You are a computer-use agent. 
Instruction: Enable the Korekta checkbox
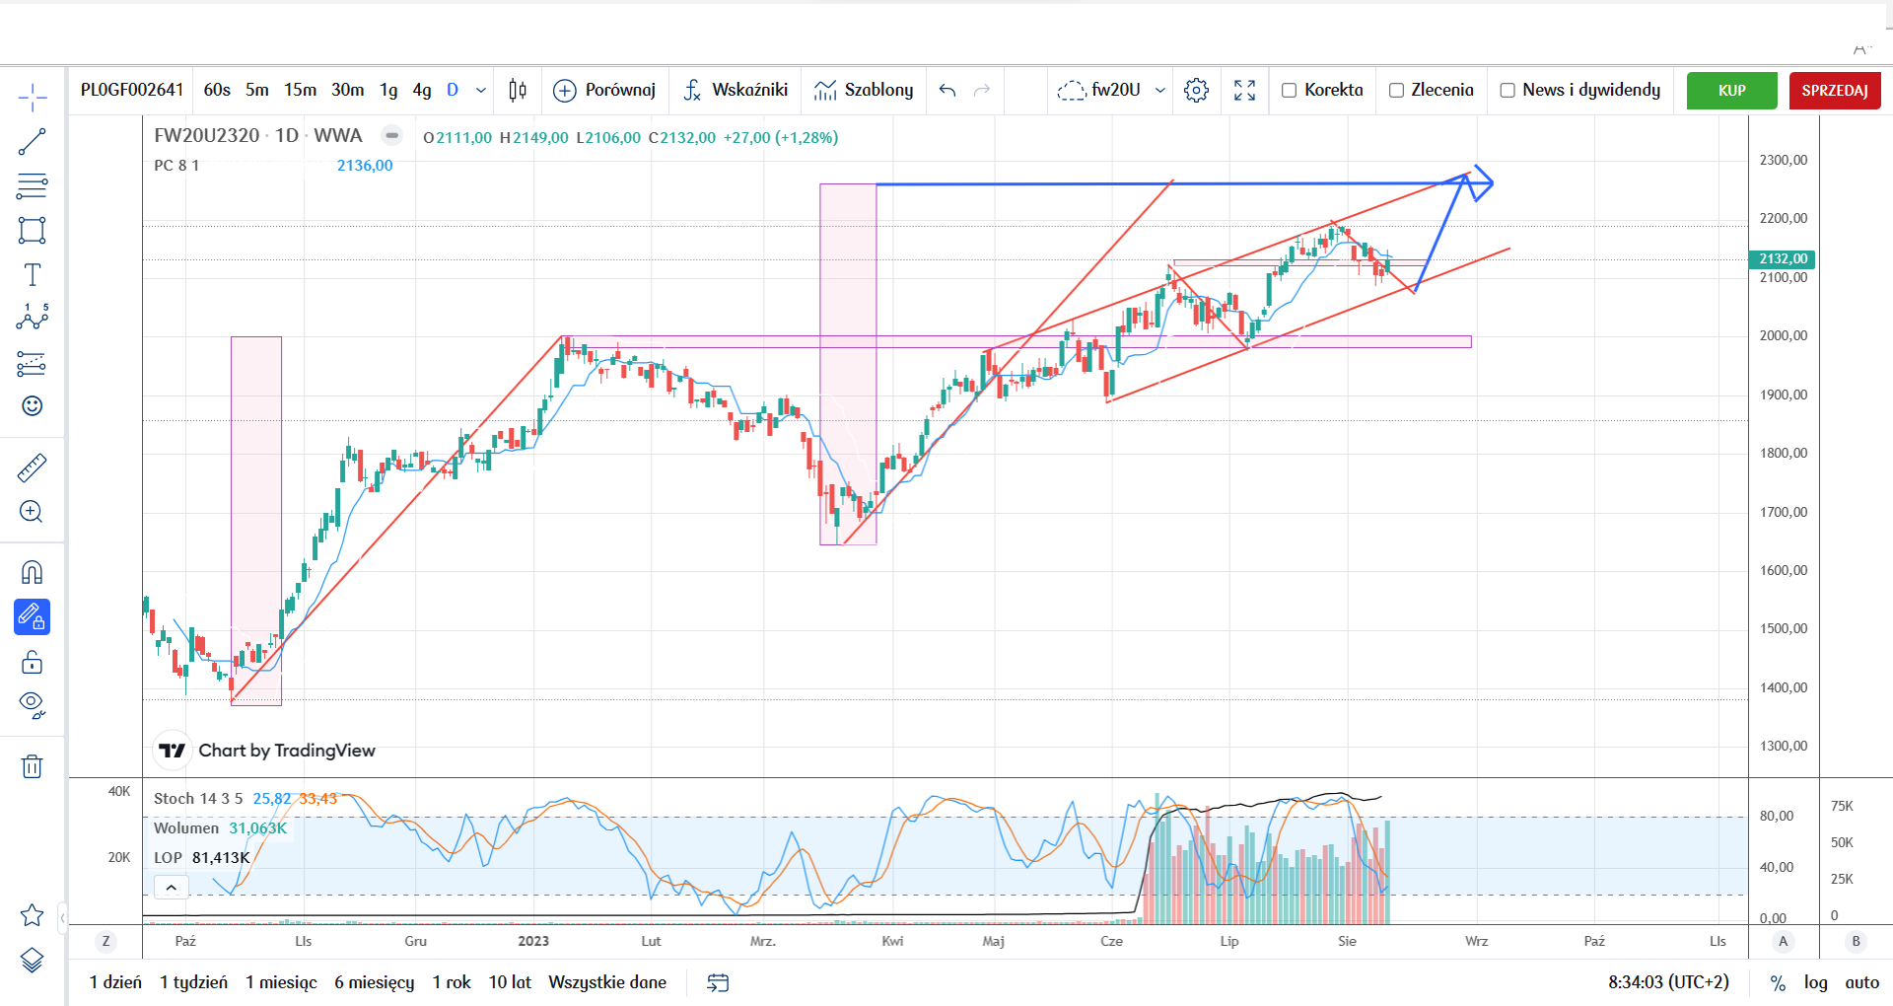pos(1289,91)
